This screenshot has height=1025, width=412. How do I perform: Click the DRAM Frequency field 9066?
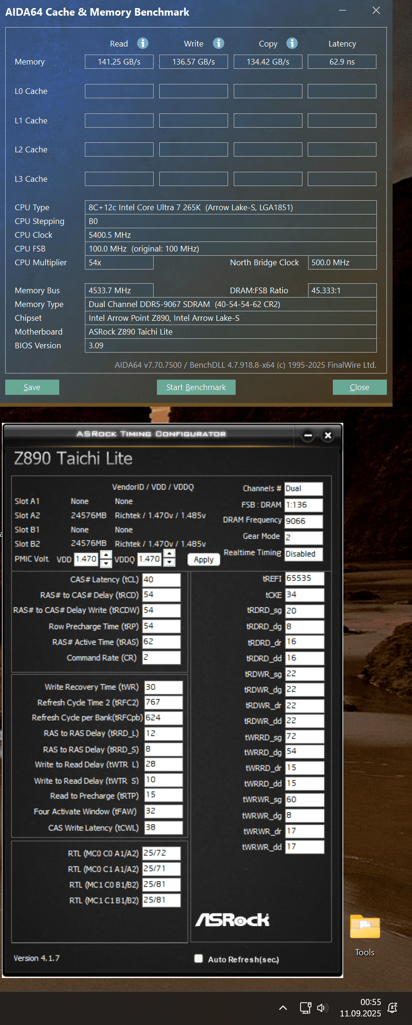point(304,521)
